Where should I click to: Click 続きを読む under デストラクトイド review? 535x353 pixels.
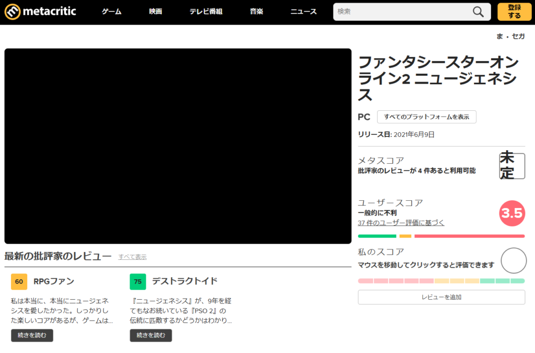click(x=151, y=335)
